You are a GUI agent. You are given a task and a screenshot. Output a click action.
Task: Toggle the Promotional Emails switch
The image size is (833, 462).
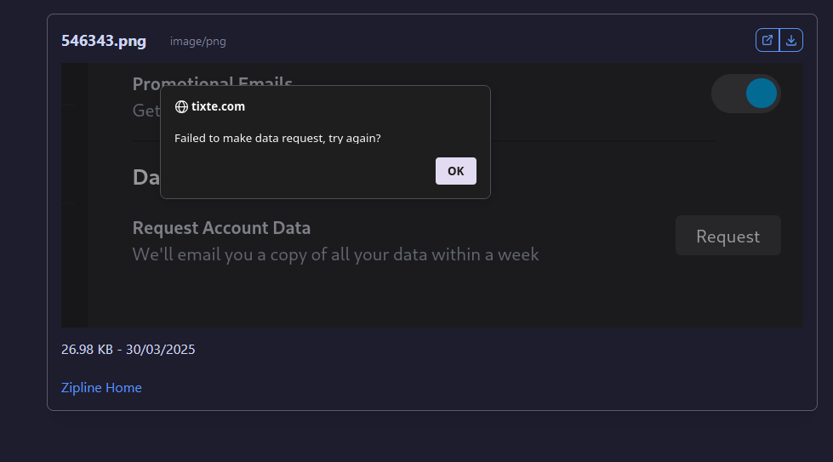pos(746,94)
